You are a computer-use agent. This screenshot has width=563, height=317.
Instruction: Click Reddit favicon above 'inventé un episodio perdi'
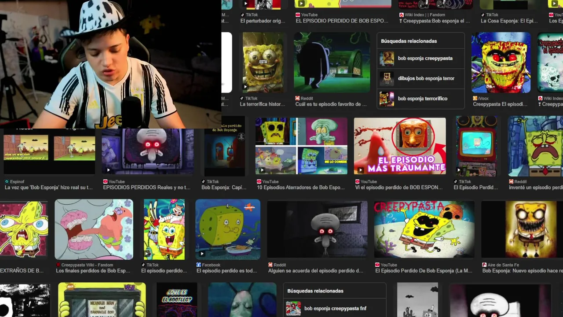pos(511,181)
